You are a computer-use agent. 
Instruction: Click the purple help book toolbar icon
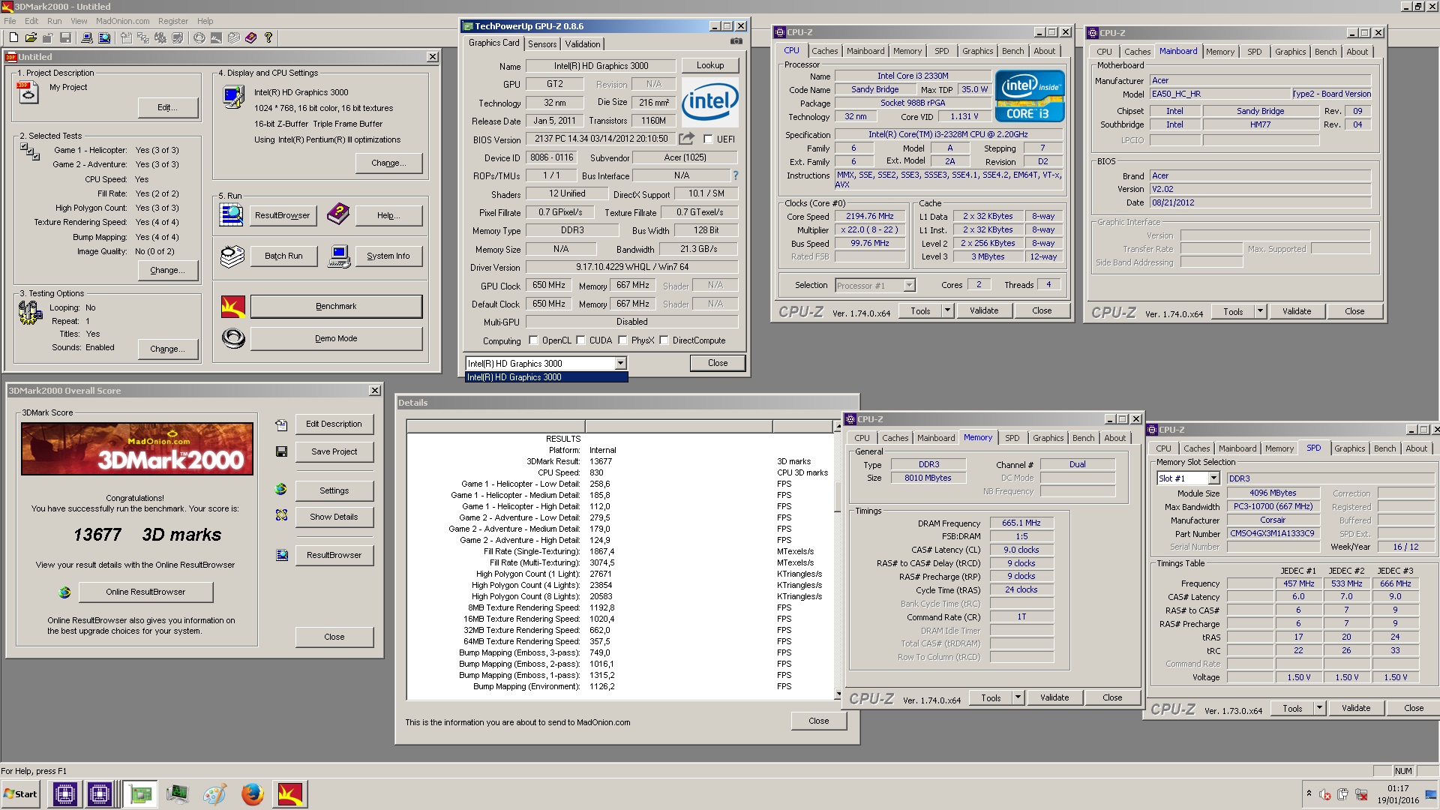(250, 37)
